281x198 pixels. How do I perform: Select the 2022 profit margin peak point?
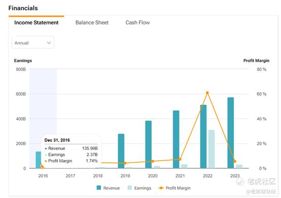(207, 93)
